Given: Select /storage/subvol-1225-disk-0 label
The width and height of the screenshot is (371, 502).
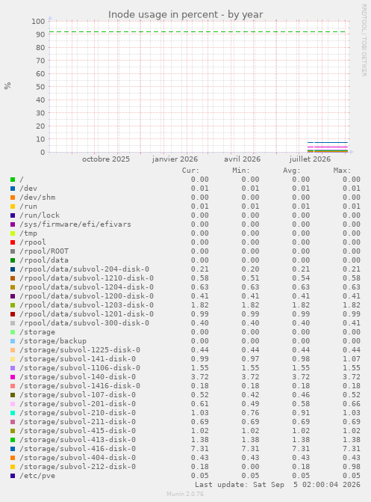Looking at the screenshot, I should 80,350.
